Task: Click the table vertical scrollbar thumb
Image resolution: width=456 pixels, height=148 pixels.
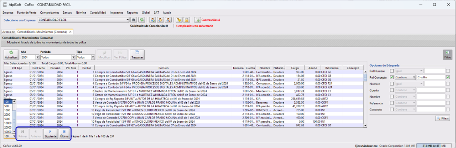Action: pos(365,77)
